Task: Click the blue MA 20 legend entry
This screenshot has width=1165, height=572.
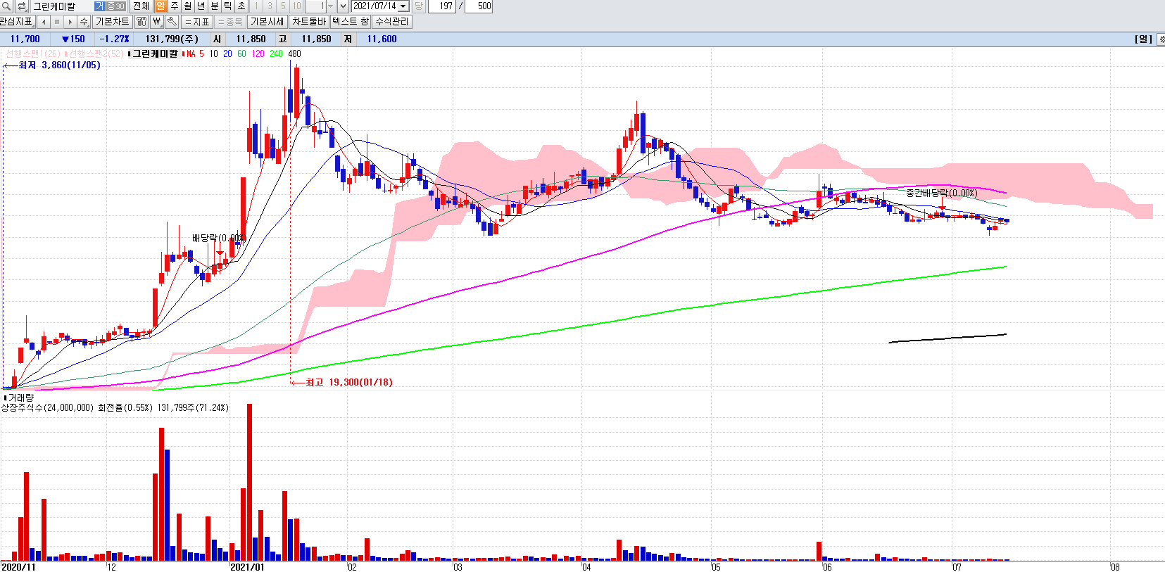Action: coord(227,54)
